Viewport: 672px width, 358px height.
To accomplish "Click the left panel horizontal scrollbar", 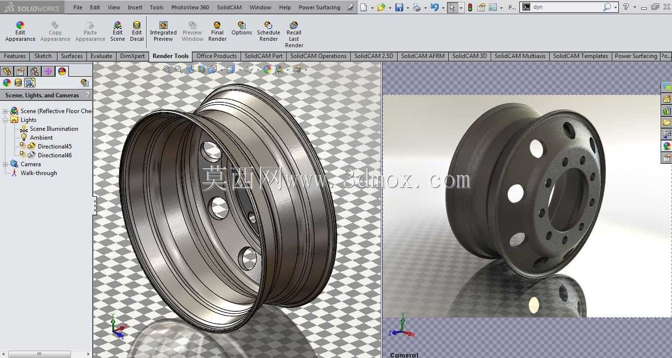I will pyautogui.click(x=39, y=354).
